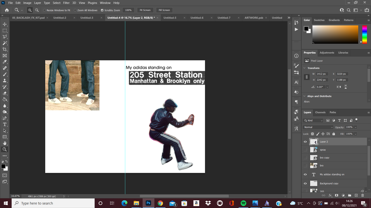Select the Brush tool

click(x=5, y=74)
